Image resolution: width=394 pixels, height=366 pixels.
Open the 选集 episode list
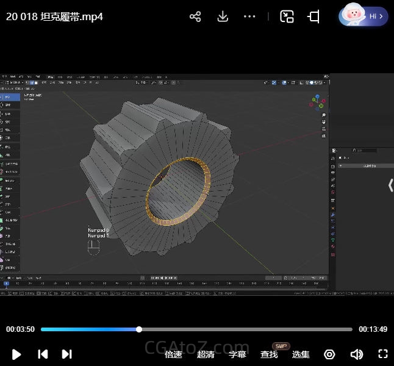[x=301, y=354]
